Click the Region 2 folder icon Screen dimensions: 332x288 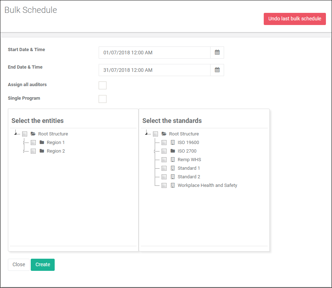[x=41, y=151]
